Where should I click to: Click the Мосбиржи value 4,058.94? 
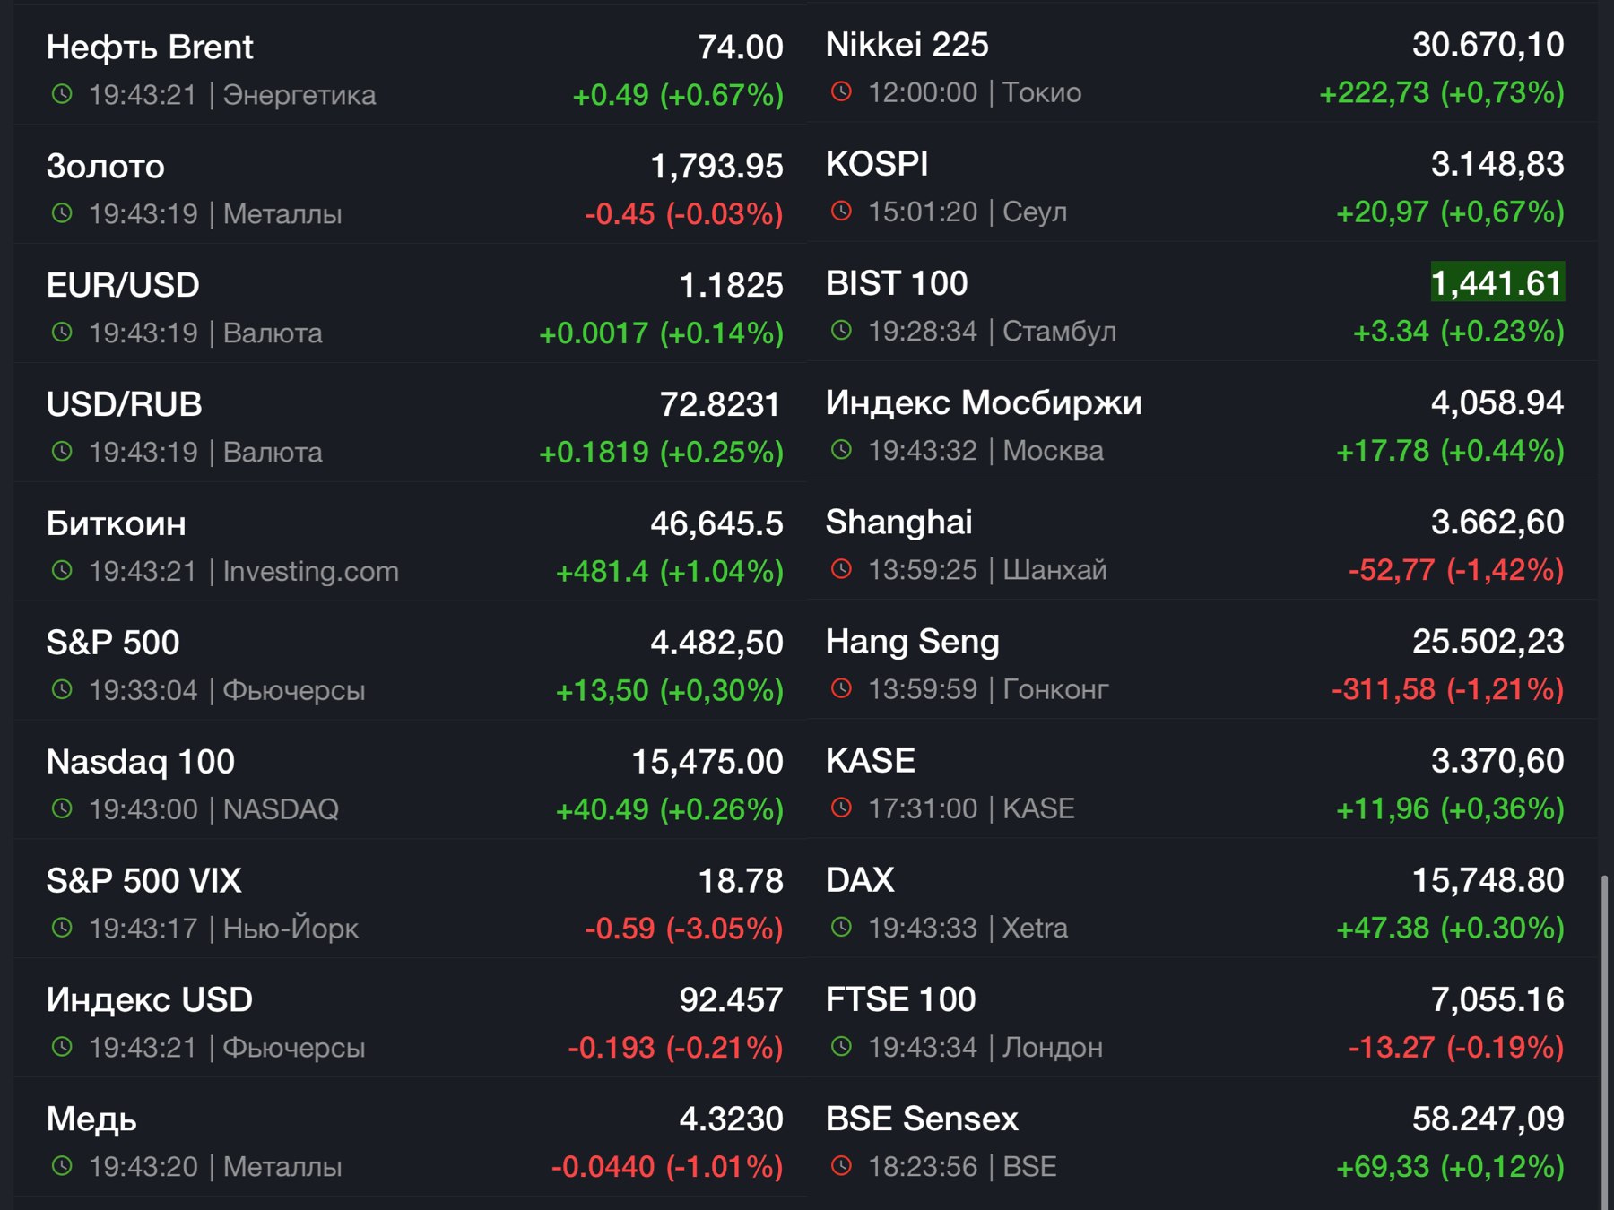coord(1497,403)
